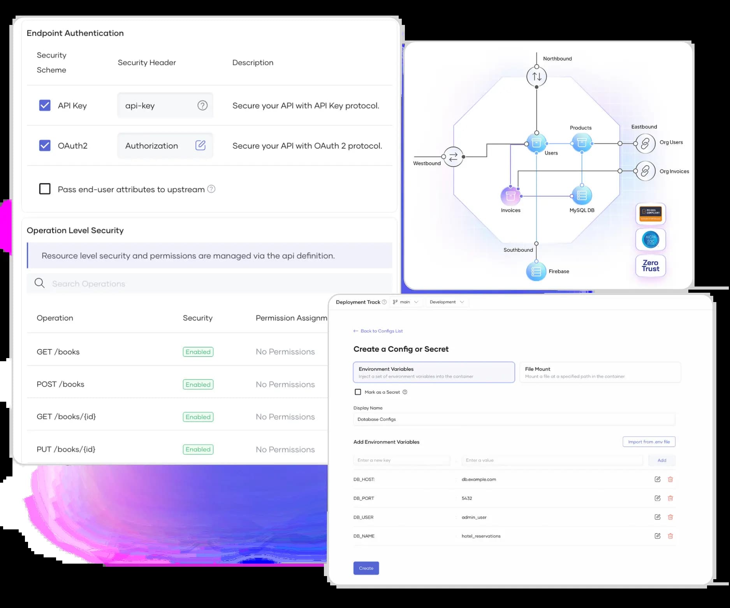The image size is (730, 608).
Task: Click Enabled badge for GET /books
Action: click(x=198, y=352)
